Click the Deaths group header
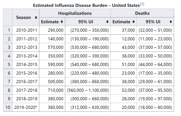 point(142,13)
